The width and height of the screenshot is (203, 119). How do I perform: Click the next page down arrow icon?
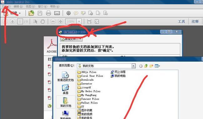tap(13, 21)
